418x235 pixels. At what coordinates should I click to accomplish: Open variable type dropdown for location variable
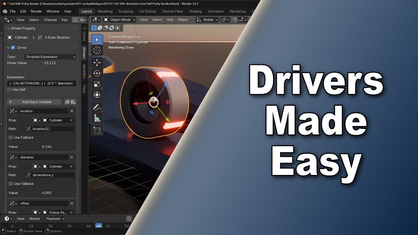point(13,111)
